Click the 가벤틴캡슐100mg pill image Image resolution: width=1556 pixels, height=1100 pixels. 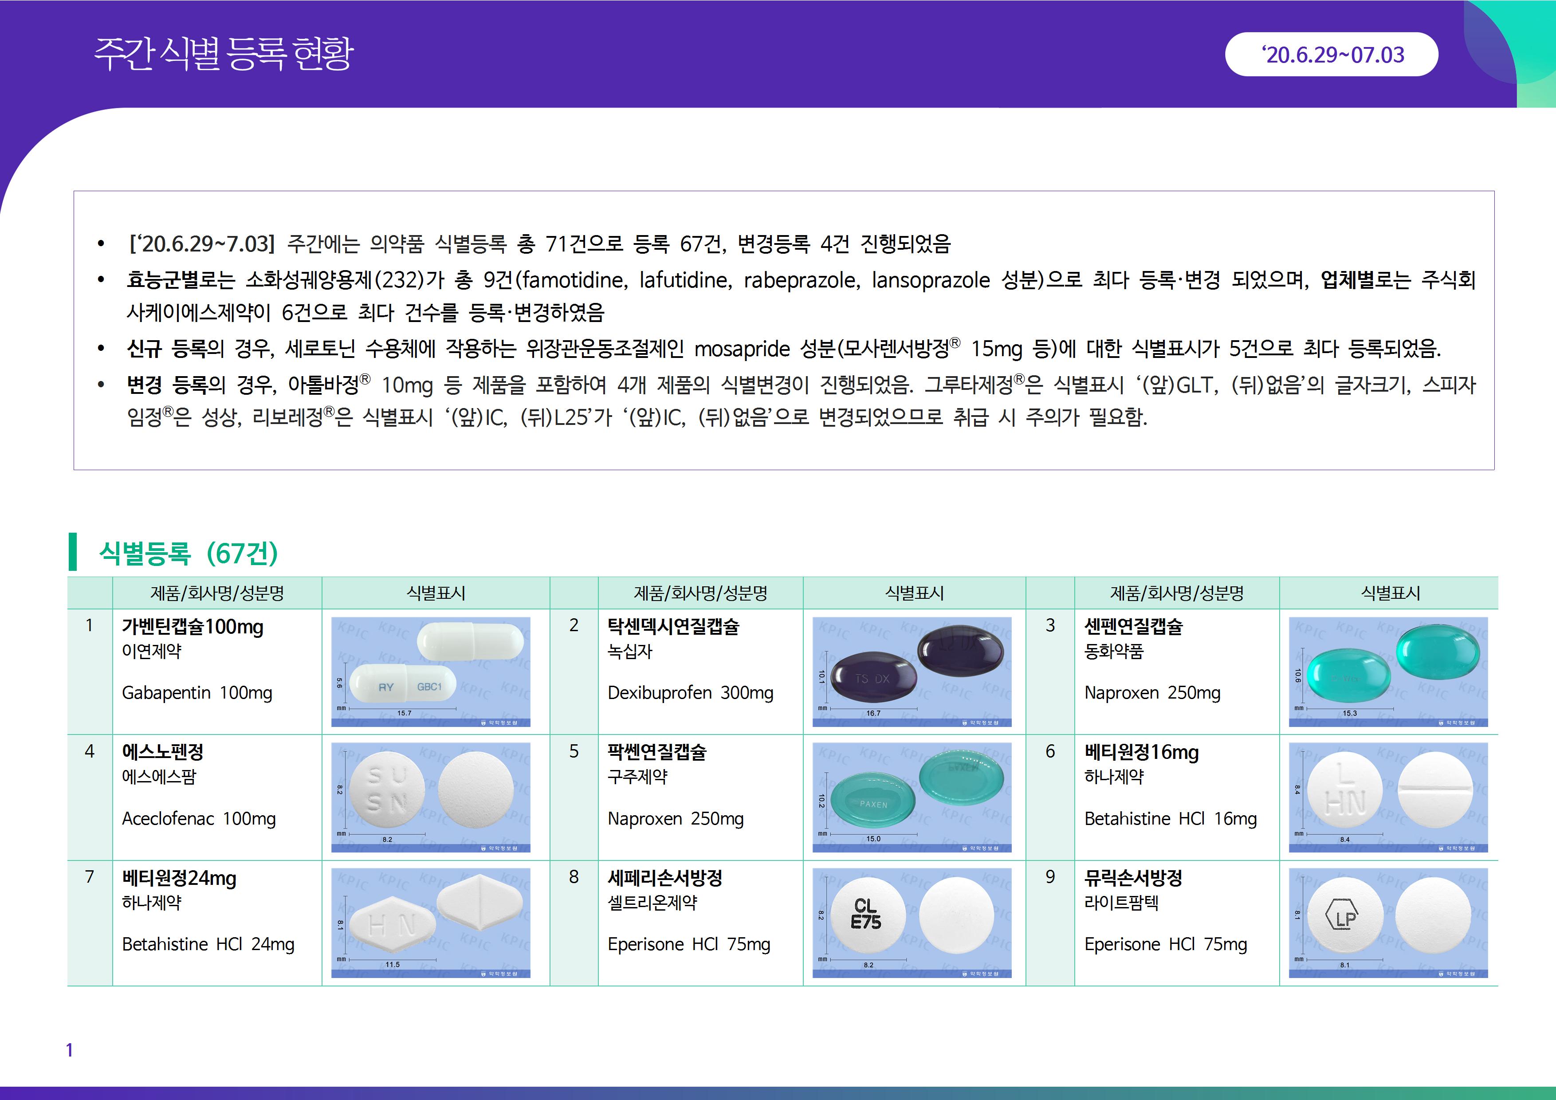point(430,671)
